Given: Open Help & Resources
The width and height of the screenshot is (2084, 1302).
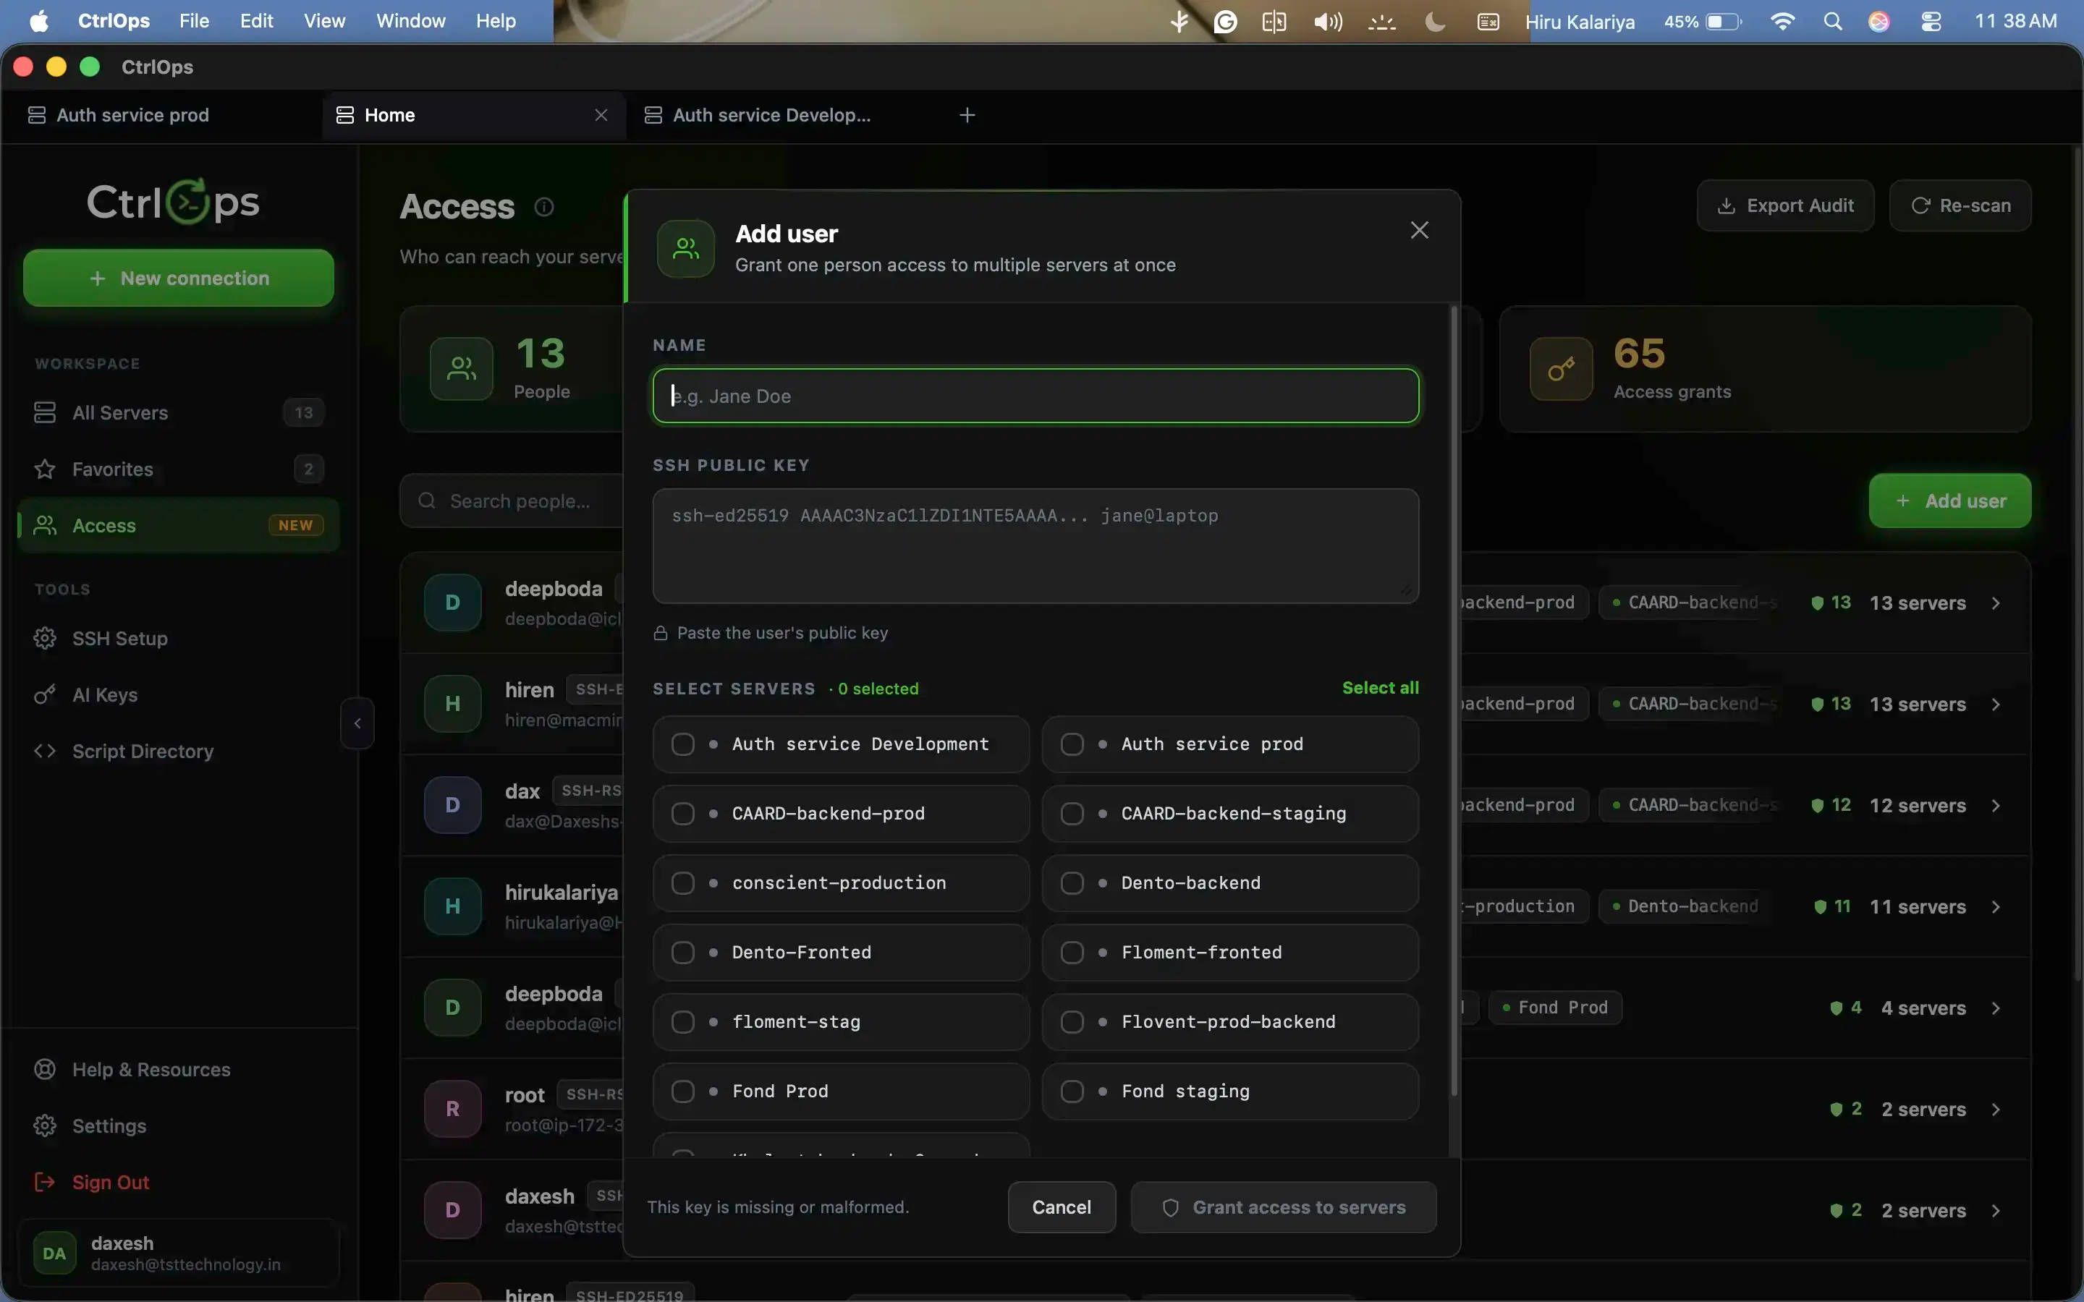Looking at the screenshot, I should coord(179,1070).
